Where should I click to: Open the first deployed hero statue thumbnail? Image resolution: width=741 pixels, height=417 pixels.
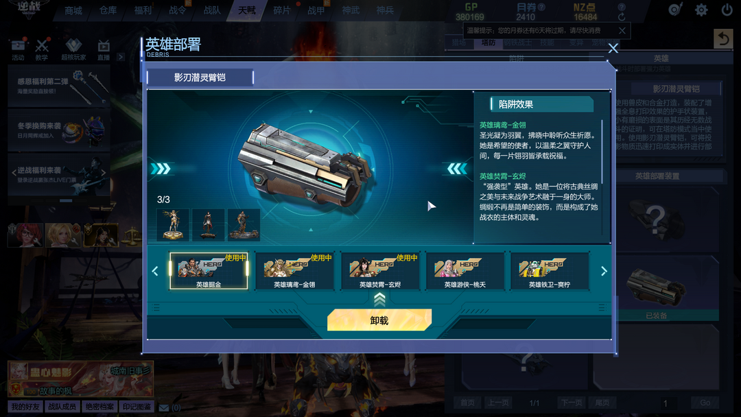172,225
